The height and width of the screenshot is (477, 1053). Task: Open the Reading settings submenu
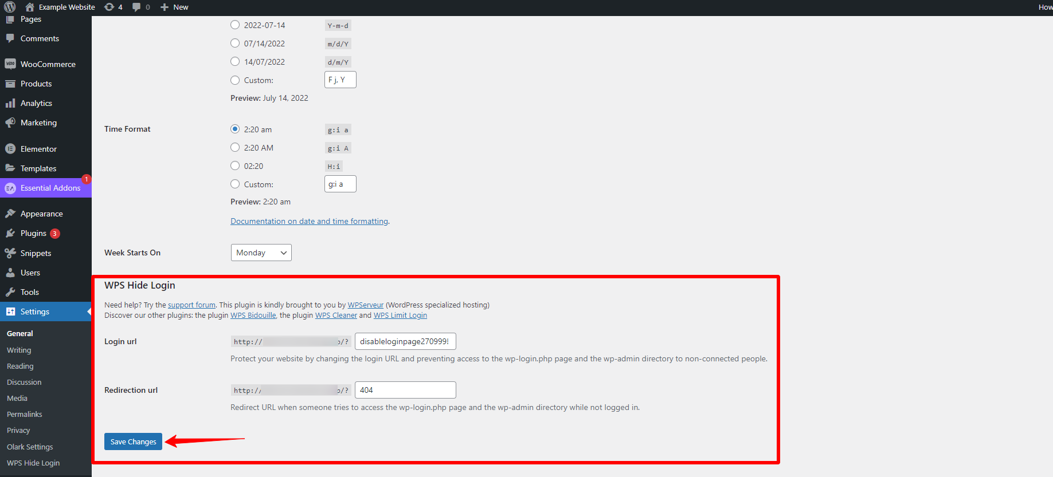[x=20, y=366]
